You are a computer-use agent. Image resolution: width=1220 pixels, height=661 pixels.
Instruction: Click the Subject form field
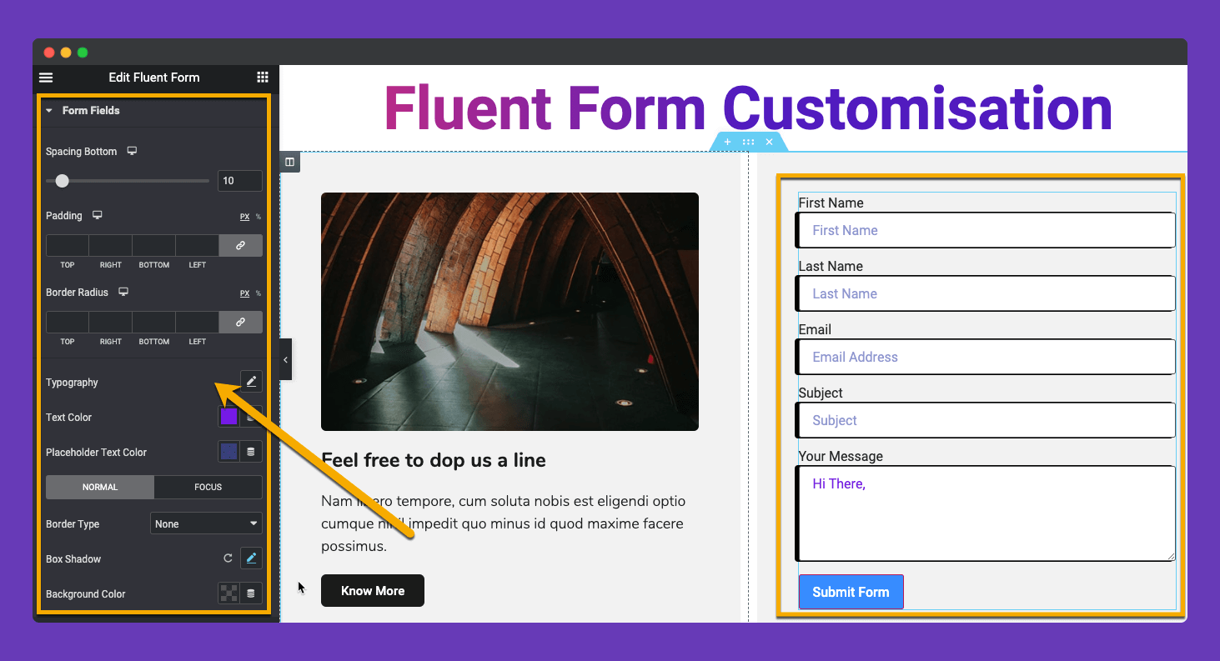pyautogui.click(x=986, y=420)
